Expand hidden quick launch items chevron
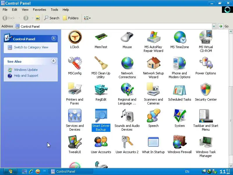Viewport: 233px width, 175px height. 45,171
